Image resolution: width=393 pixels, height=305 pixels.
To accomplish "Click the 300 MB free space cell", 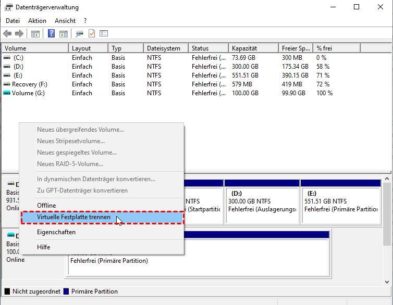I will click(292, 58).
